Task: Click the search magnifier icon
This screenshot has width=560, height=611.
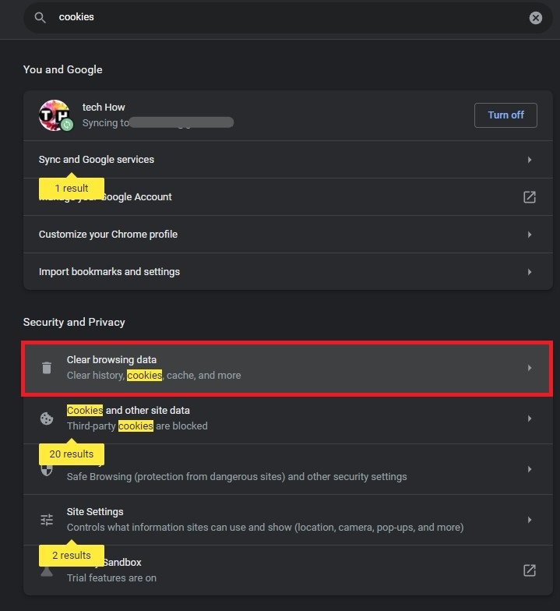Action: (x=40, y=17)
